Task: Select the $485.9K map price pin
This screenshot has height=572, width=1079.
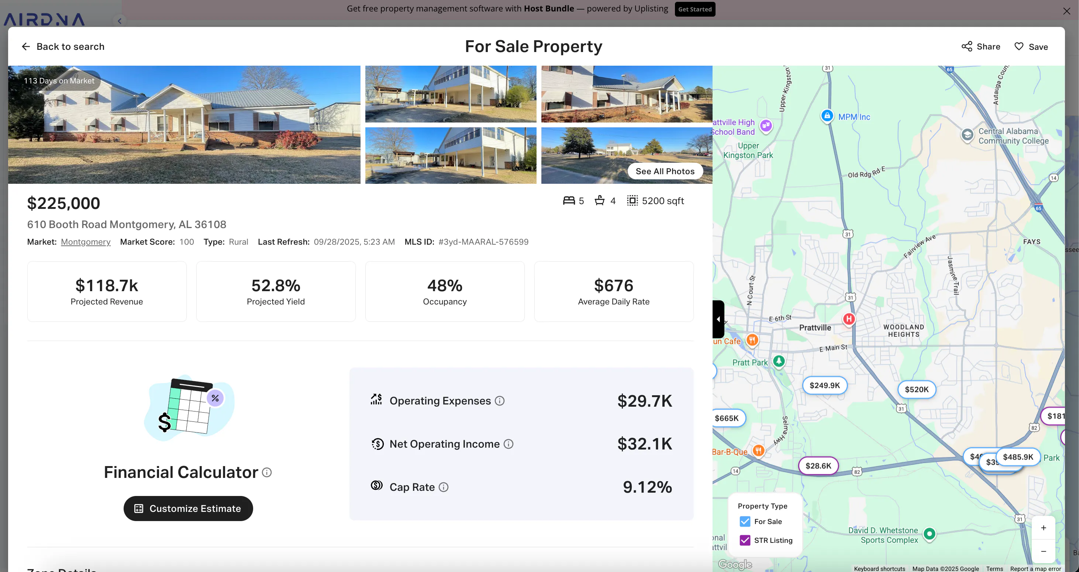Action: click(1018, 457)
